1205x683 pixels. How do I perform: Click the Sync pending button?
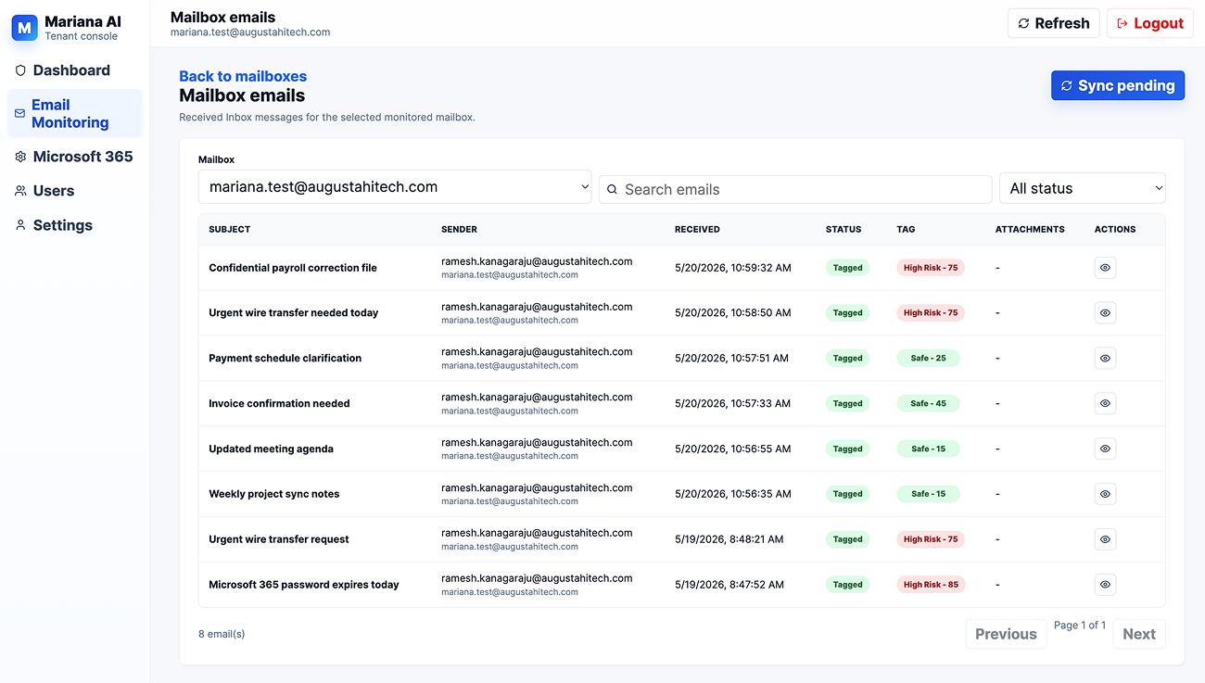pyautogui.click(x=1118, y=85)
